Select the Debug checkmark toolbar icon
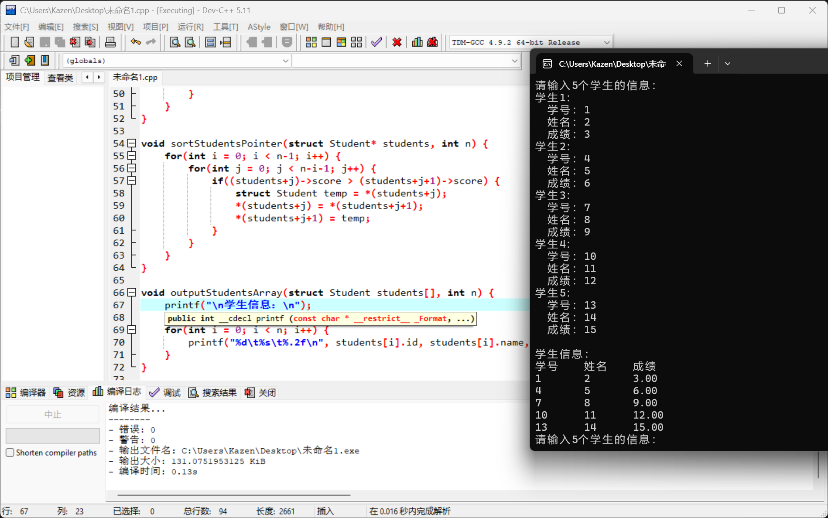This screenshot has height=518, width=828. point(376,42)
